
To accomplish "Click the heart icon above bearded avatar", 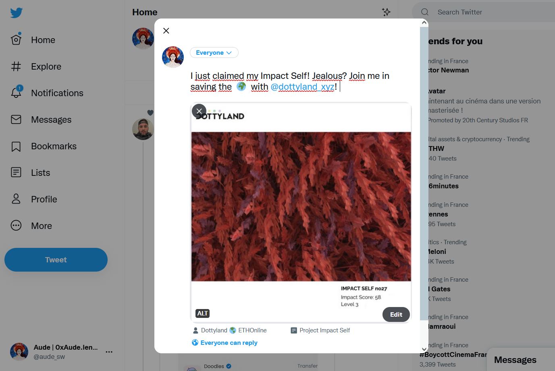I will [150, 113].
